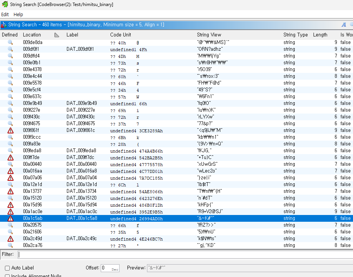Click magnifier icon for row 009f430c
353x277 pixels.
coord(11,117)
